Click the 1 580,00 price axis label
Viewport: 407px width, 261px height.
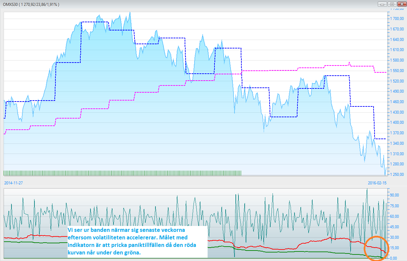[397, 60]
